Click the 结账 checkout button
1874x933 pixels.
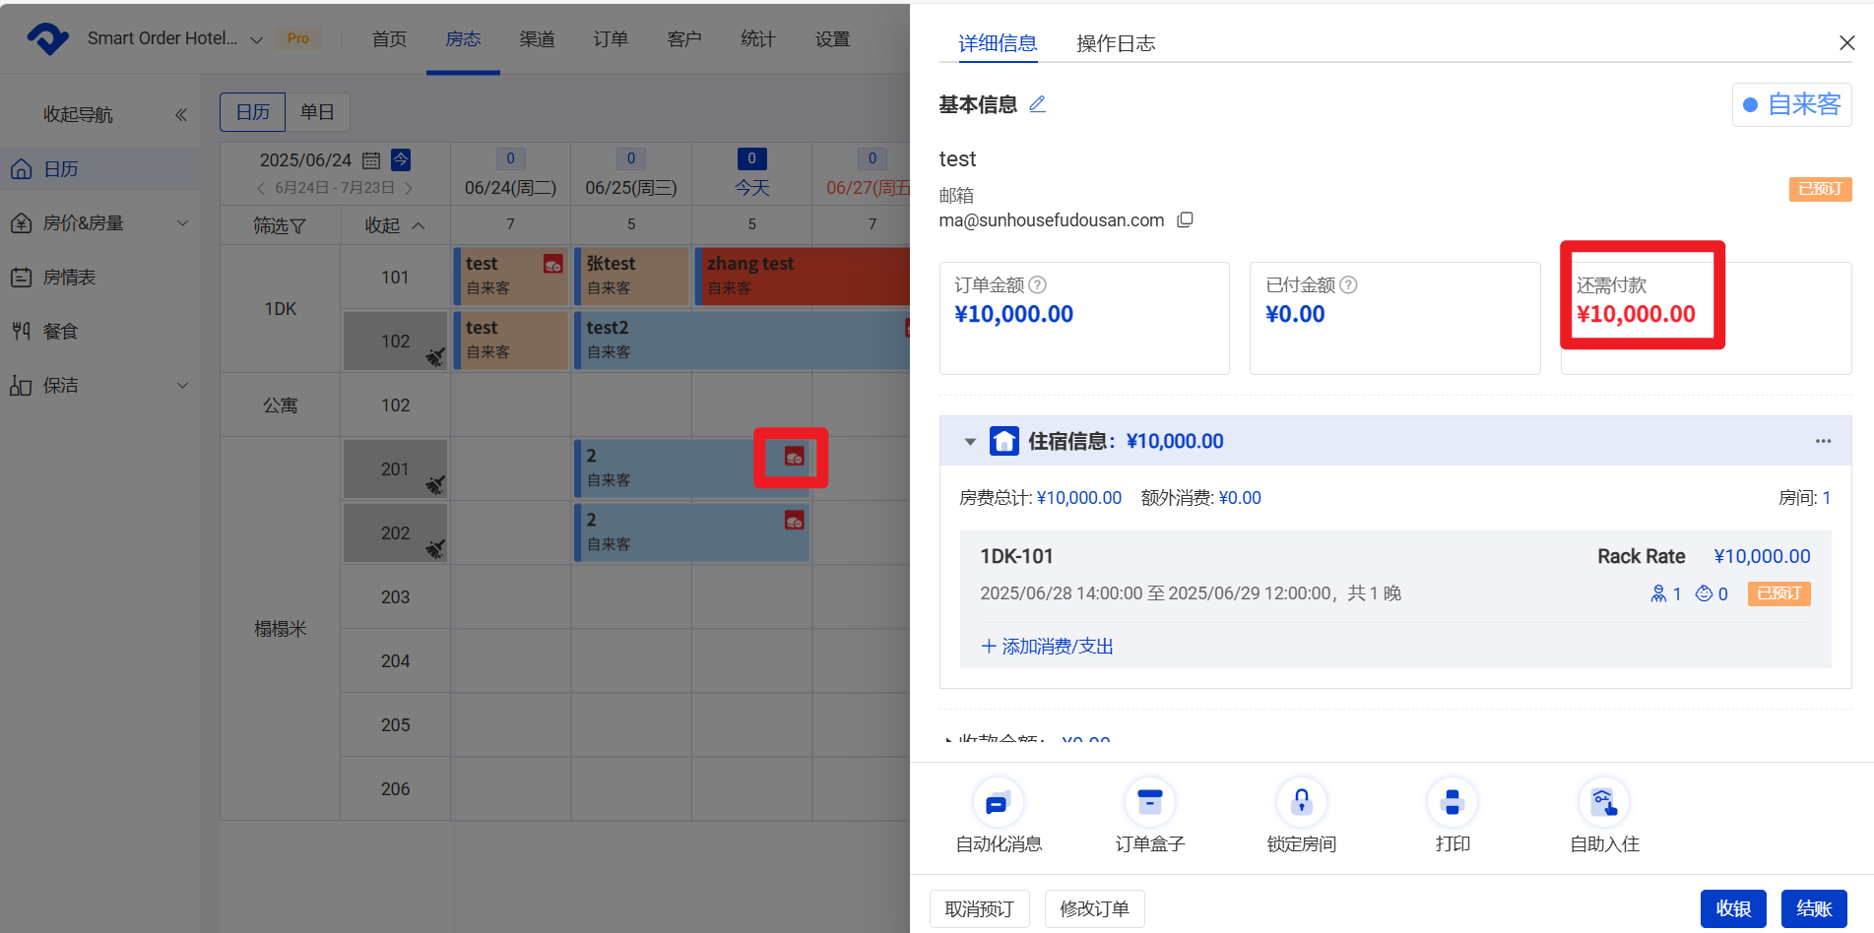pyautogui.click(x=1813, y=908)
